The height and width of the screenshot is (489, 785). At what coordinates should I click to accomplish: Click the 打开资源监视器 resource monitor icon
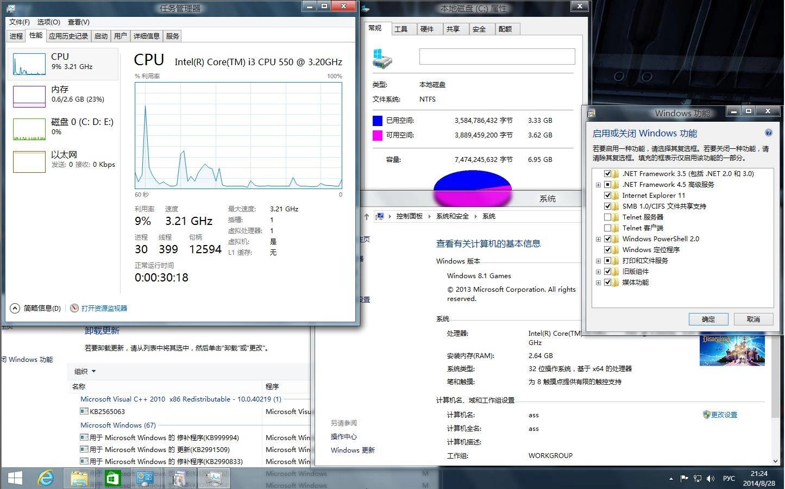(74, 308)
